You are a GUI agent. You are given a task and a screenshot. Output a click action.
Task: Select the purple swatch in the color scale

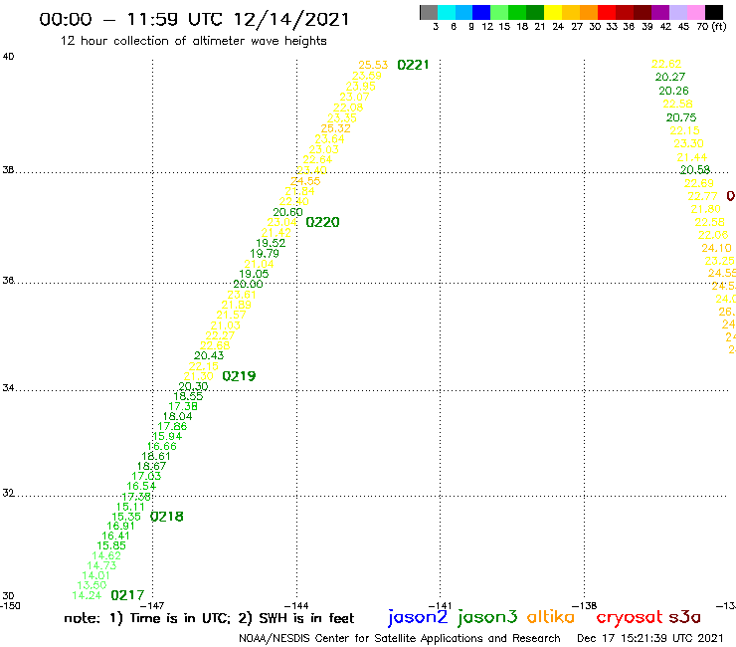[660, 12]
